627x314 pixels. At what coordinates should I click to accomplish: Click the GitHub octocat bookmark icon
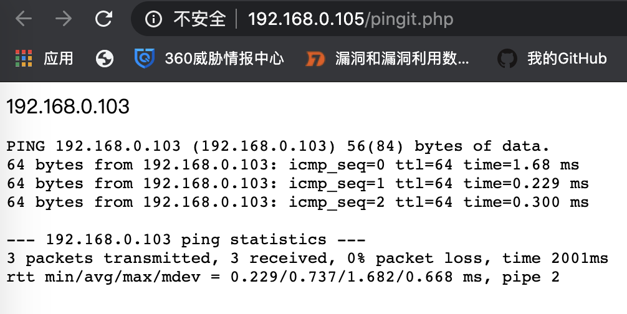coord(507,59)
